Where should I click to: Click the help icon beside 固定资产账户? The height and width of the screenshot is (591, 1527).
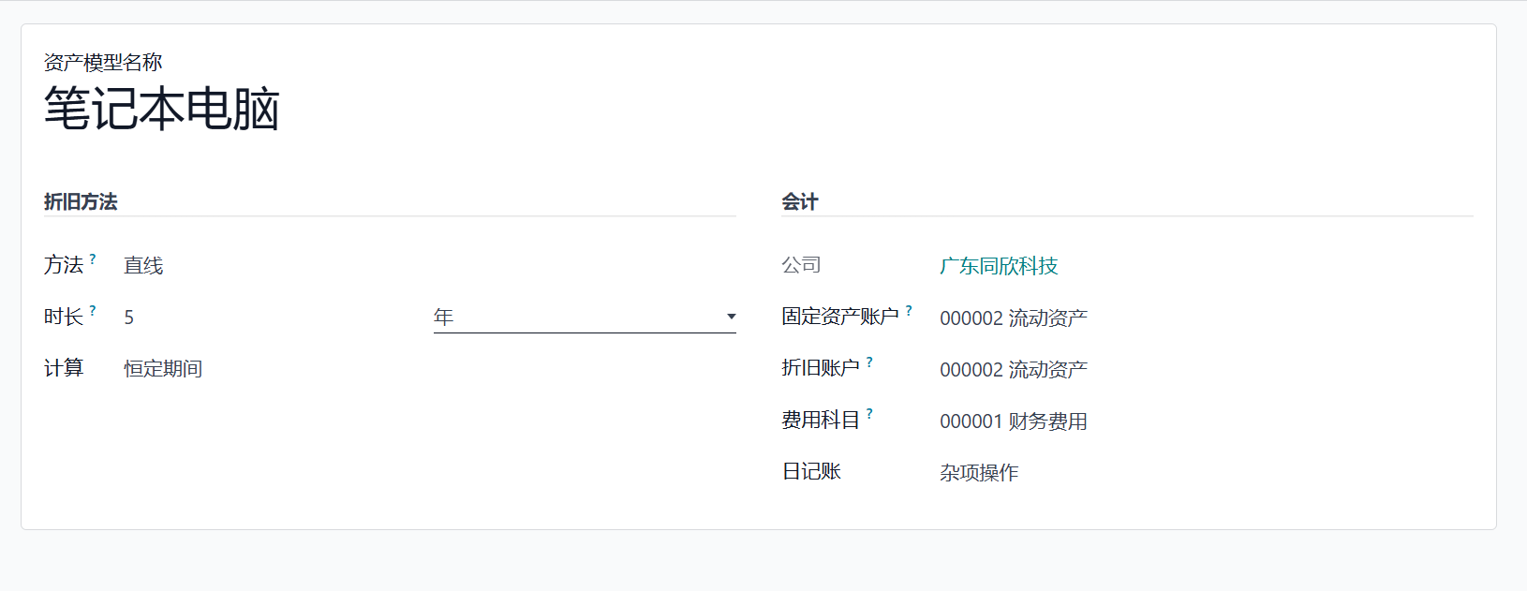pos(909,311)
